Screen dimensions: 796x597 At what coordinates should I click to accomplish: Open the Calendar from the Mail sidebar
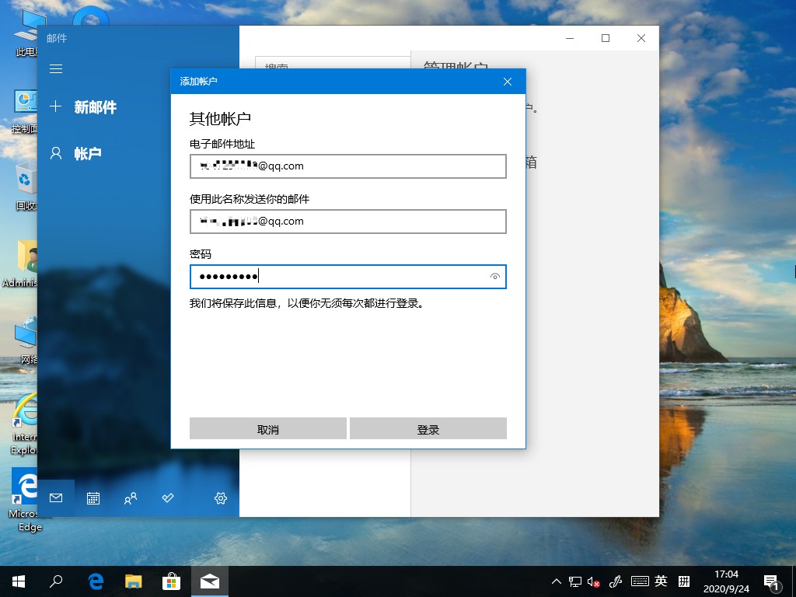tap(93, 498)
